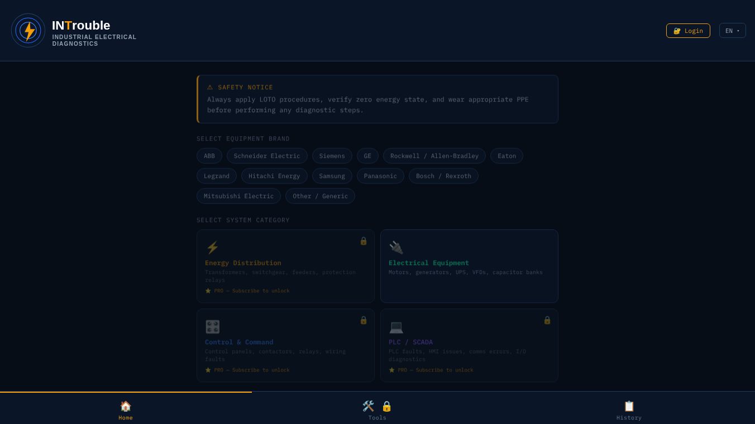Open the PLC / SCADA category title
Image resolution: width=755 pixels, height=424 pixels.
pyautogui.click(x=410, y=342)
